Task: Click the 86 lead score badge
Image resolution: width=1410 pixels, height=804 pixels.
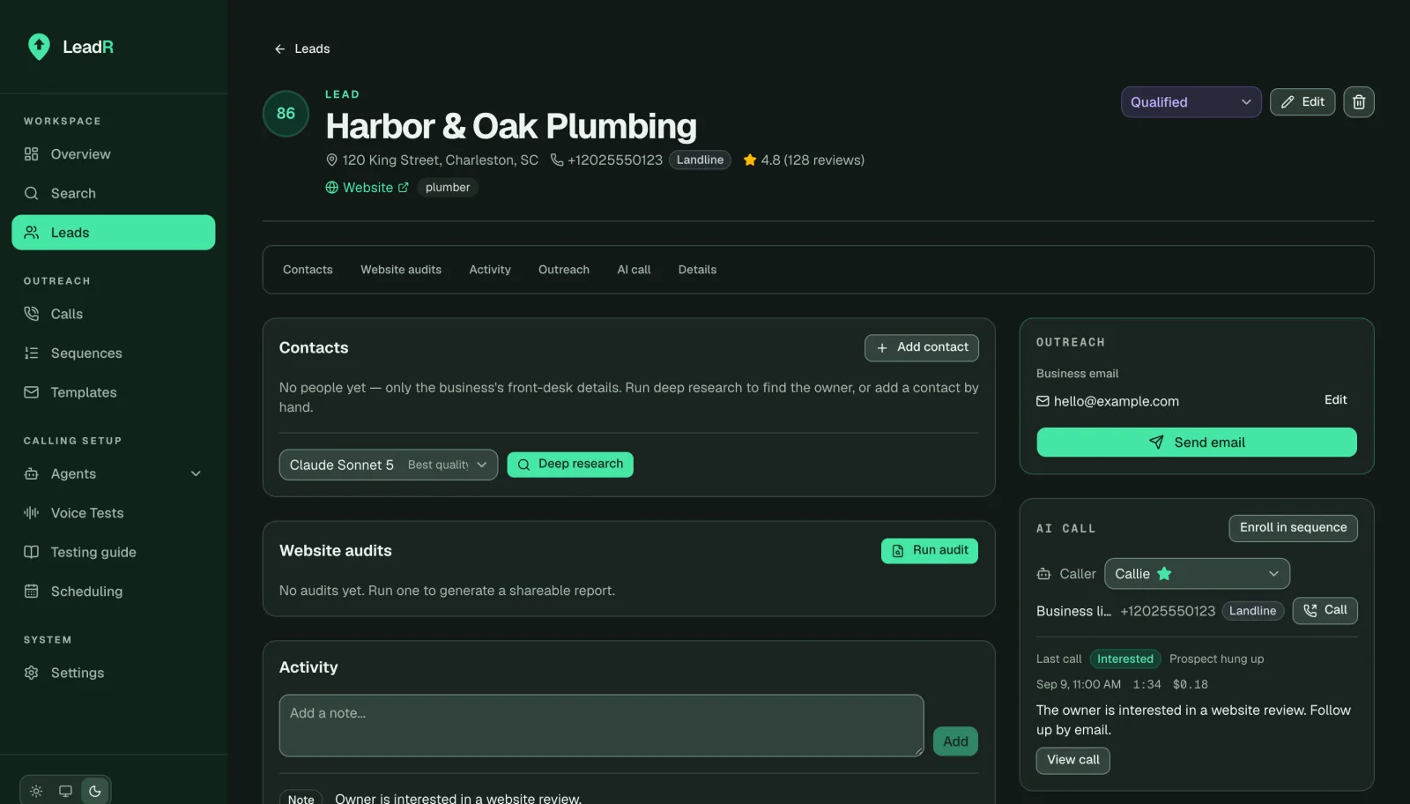Action: 286,114
